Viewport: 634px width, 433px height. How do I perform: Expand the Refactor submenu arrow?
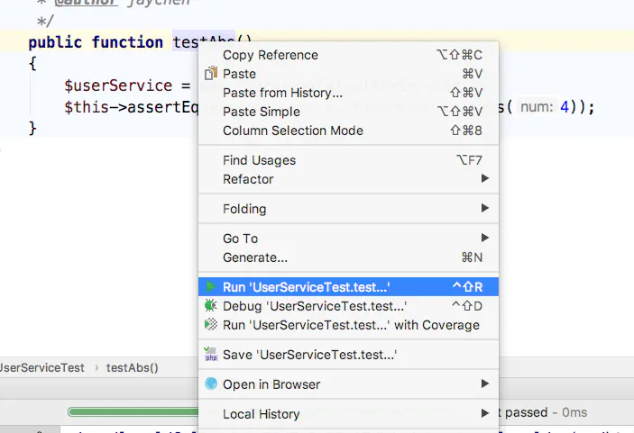[485, 178]
